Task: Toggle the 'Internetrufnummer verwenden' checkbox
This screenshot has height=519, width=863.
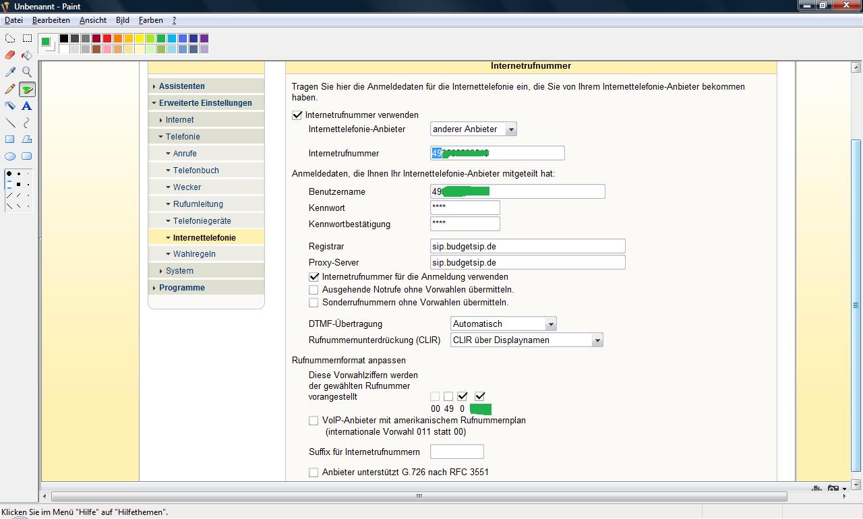Action: (x=297, y=115)
